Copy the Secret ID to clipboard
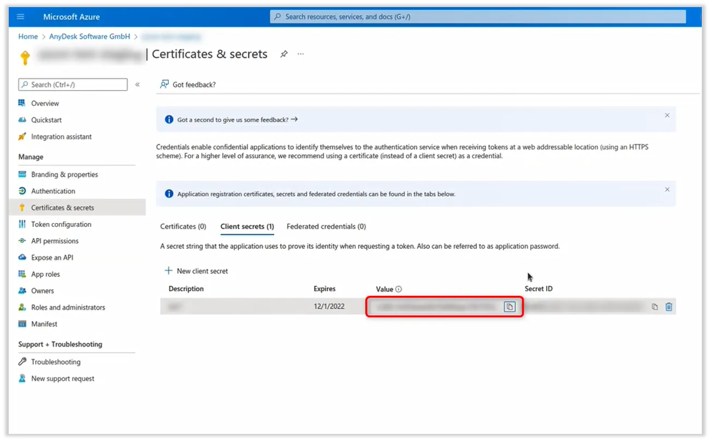The height and width of the screenshot is (441, 710). pos(654,307)
